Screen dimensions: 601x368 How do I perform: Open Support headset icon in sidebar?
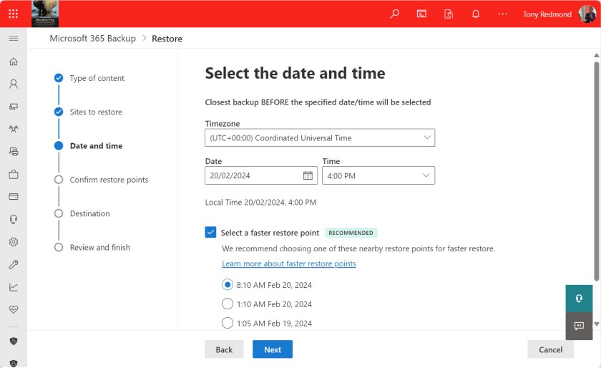pyautogui.click(x=14, y=219)
